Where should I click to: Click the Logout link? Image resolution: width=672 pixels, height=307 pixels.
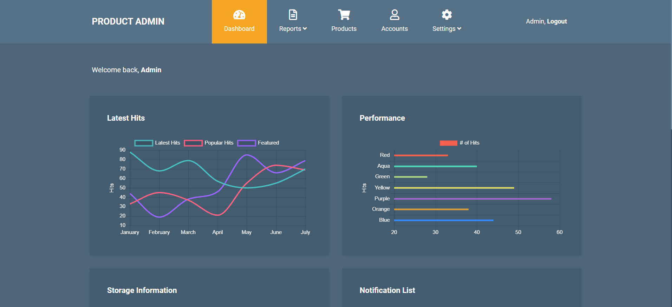557,21
